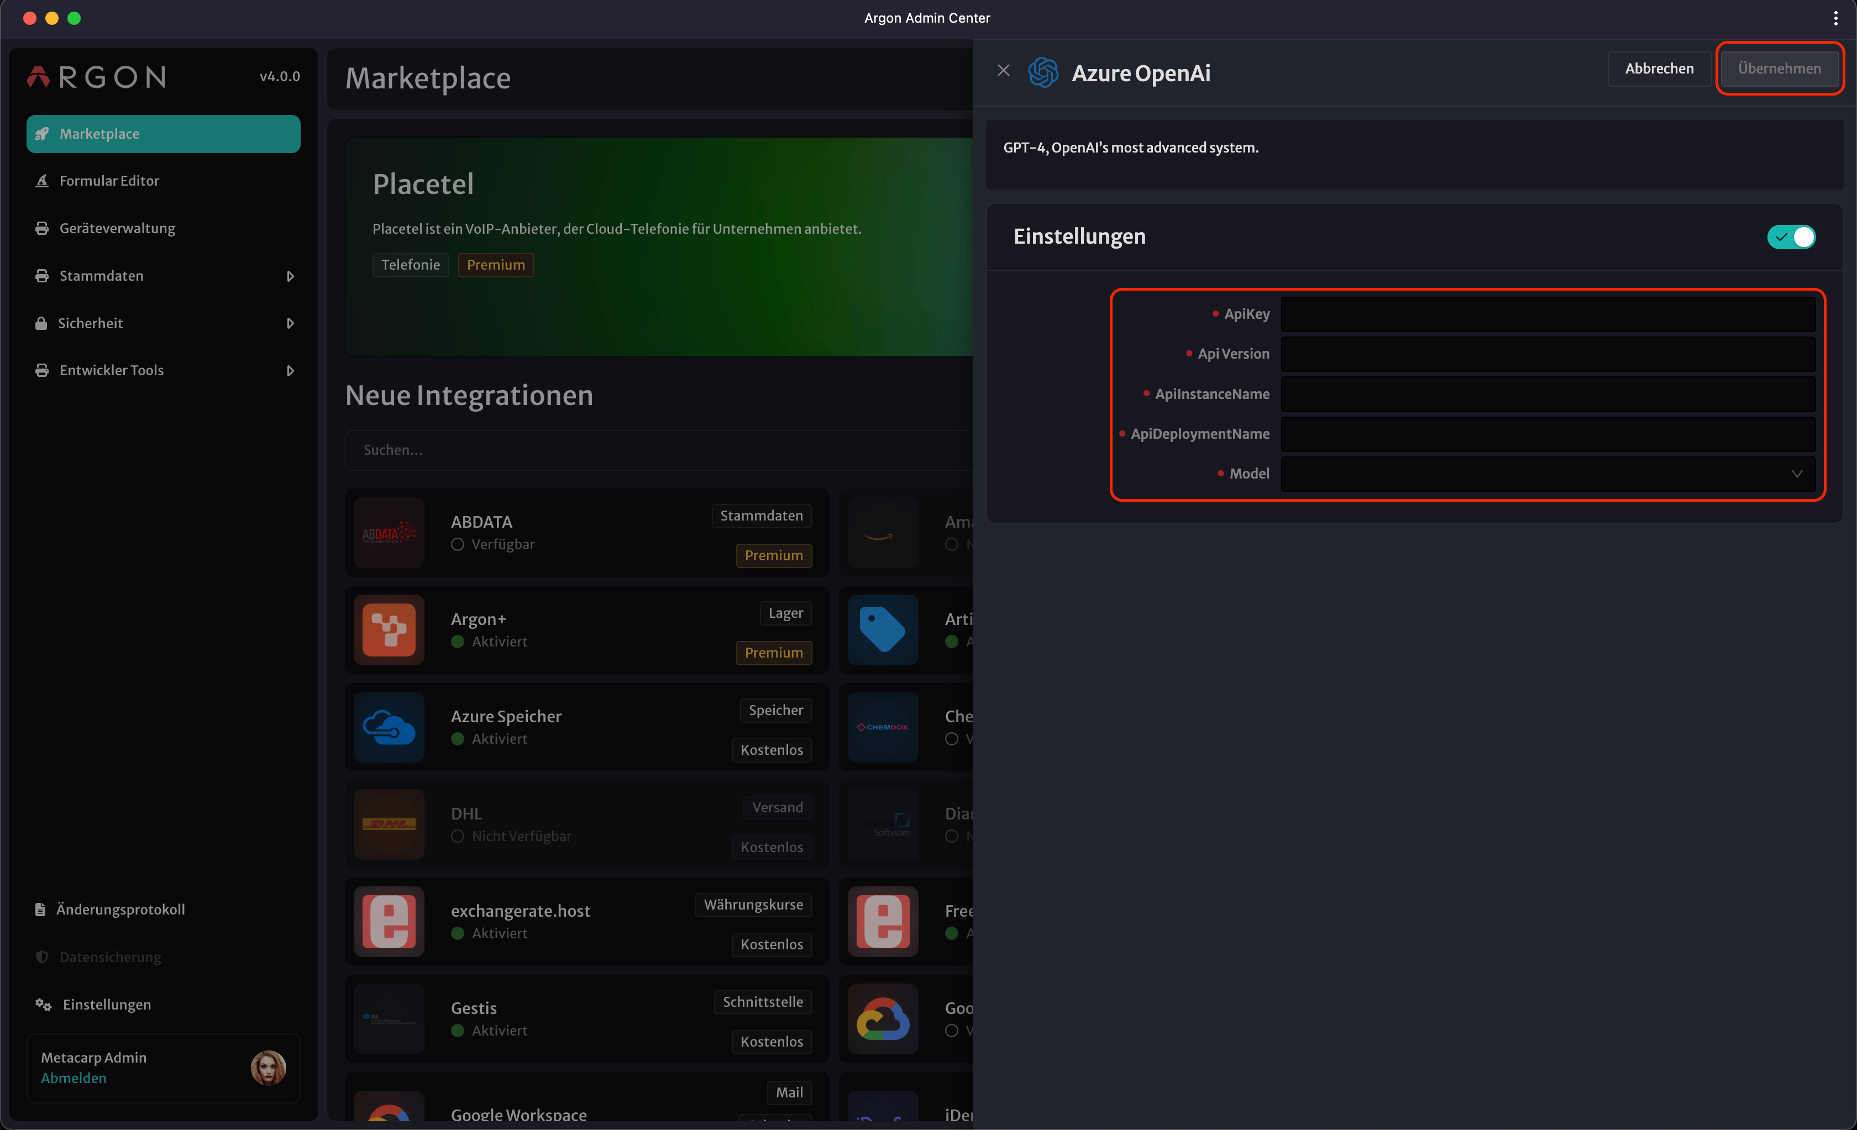
Task: Open Einstellungen in the sidebar
Action: click(x=163, y=1004)
